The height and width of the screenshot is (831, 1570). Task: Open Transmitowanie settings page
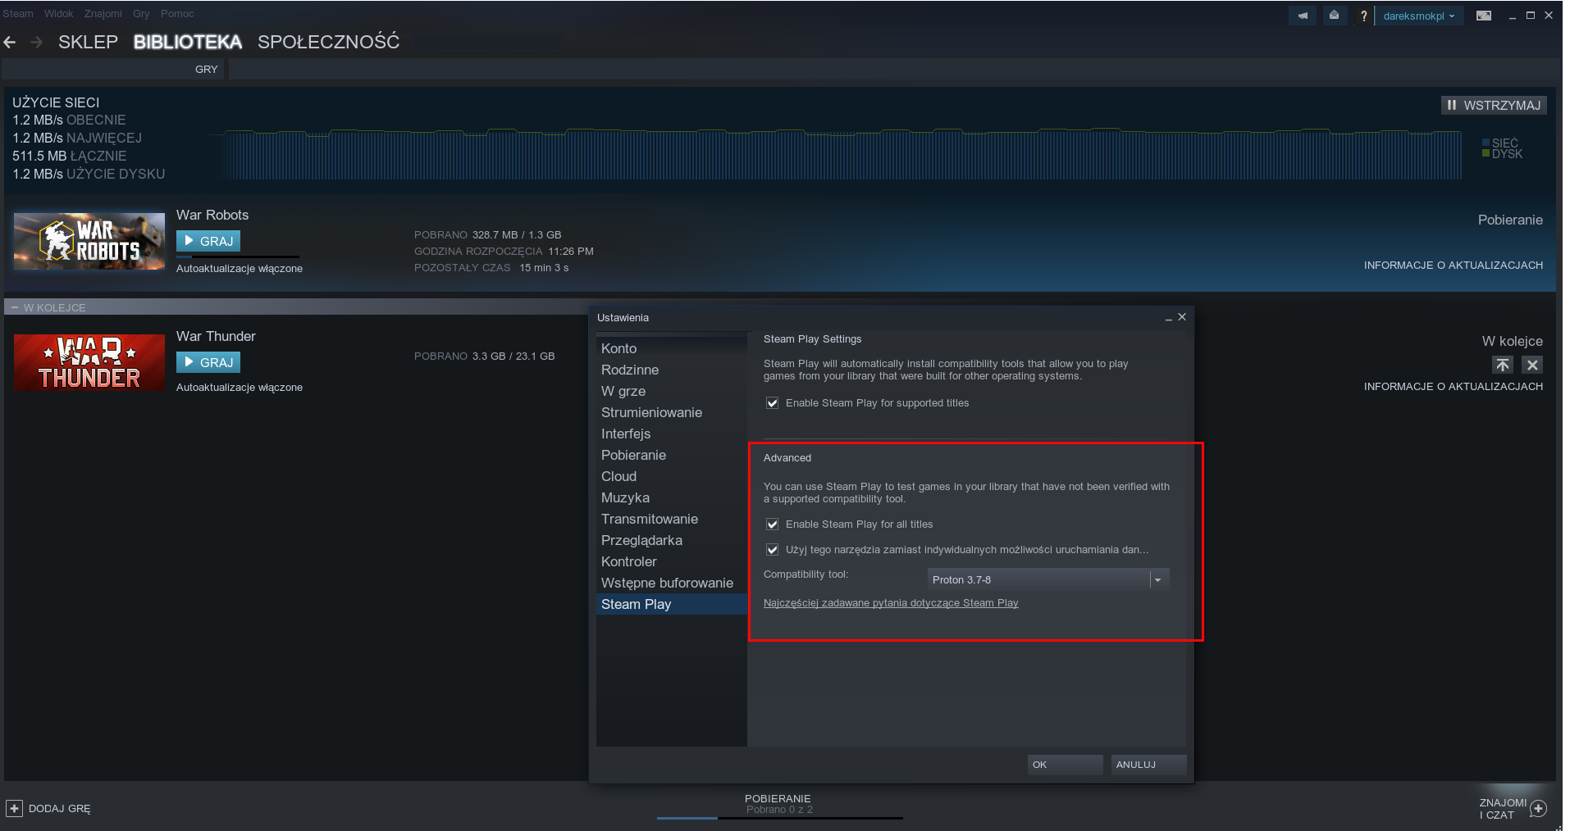(671, 519)
